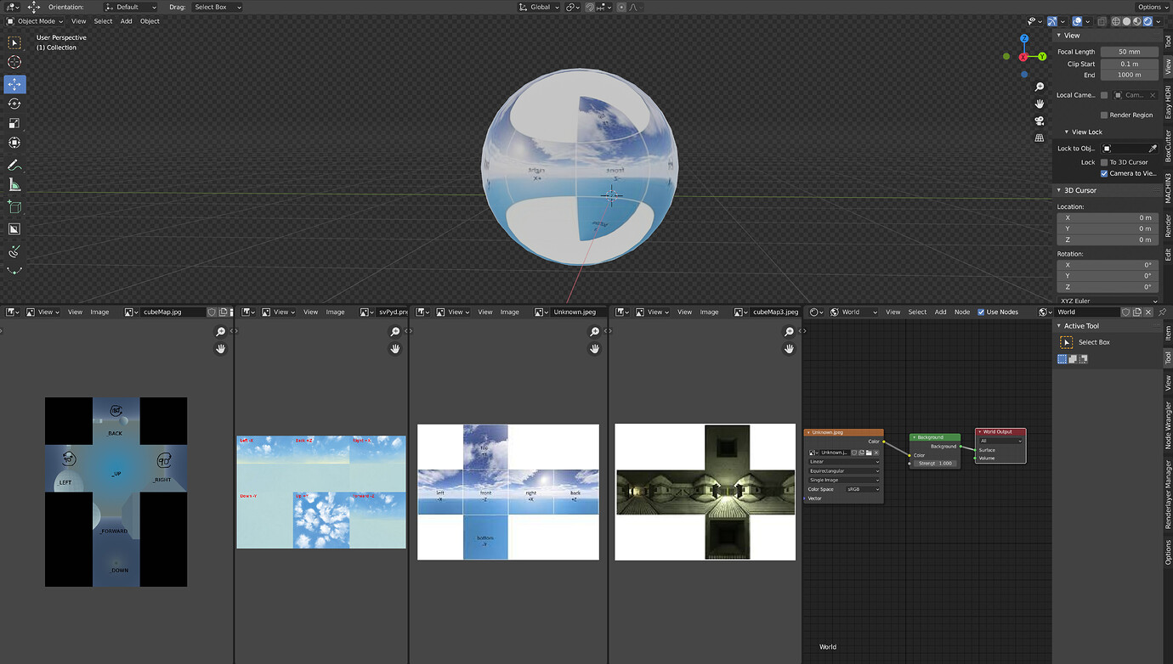The width and height of the screenshot is (1173, 664).
Task: Open the Object Mode dropdown
Action: (35, 21)
